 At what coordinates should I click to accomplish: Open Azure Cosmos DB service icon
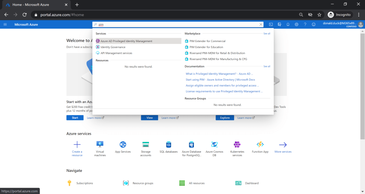[214, 145]
